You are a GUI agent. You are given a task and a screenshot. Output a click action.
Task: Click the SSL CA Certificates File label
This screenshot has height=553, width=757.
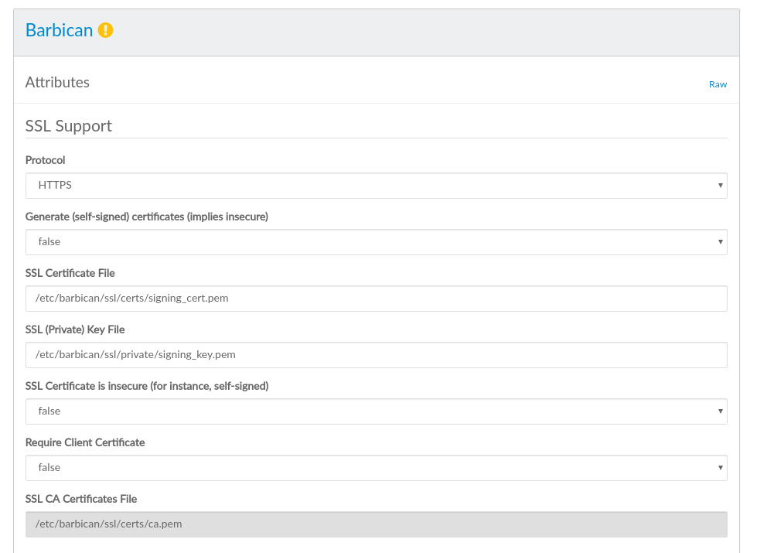pyautogui.click(x=81, y=499)
